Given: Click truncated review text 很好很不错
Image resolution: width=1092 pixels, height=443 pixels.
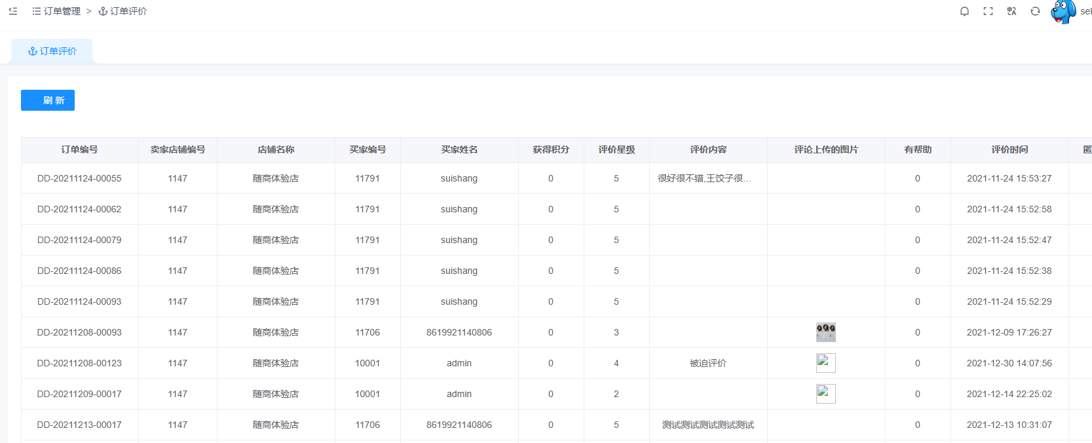Looking at the screenshot, I should (x=704, y=178).
